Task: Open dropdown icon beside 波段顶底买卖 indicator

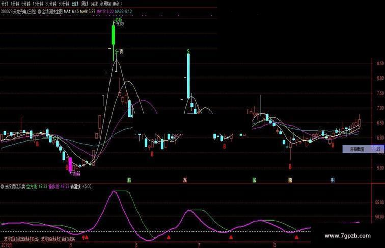Action: pyautogui.click(x=2, y=186)
